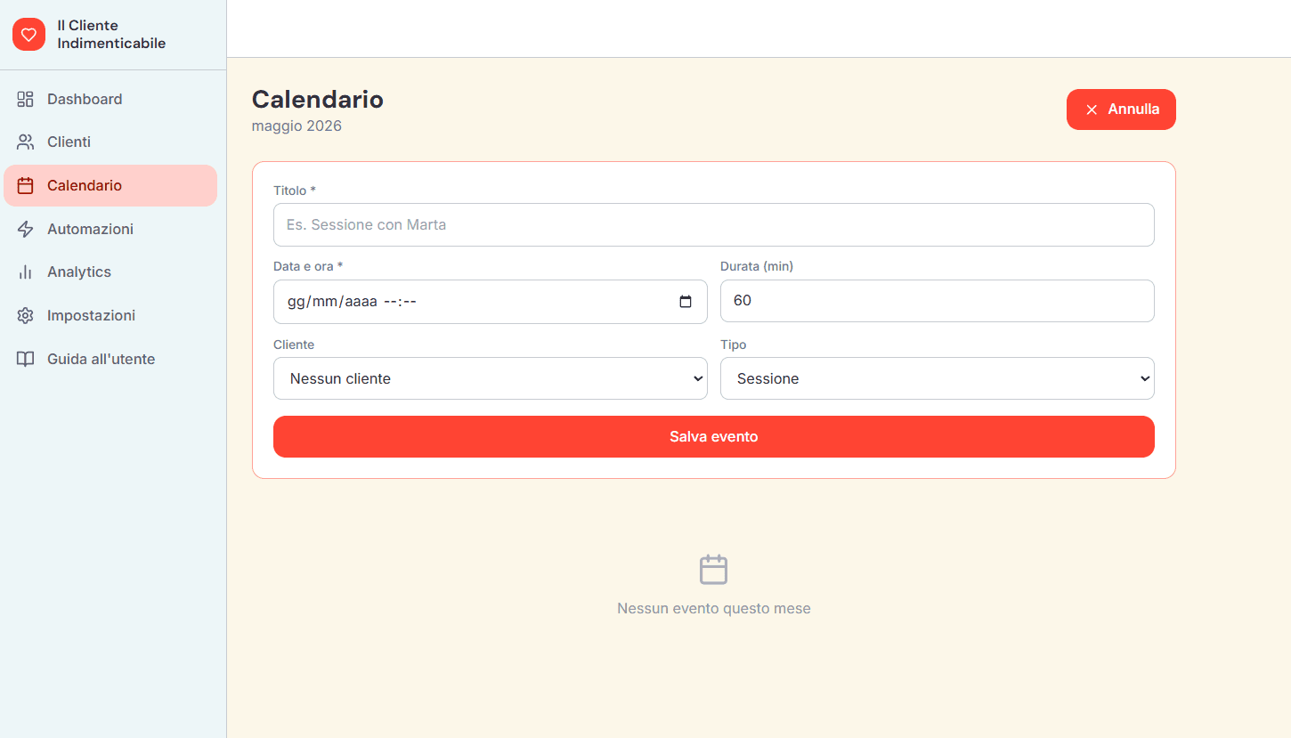Open the Tipo dropdown showing Sessione
The image size is (1291, 738).
point(938,378)
